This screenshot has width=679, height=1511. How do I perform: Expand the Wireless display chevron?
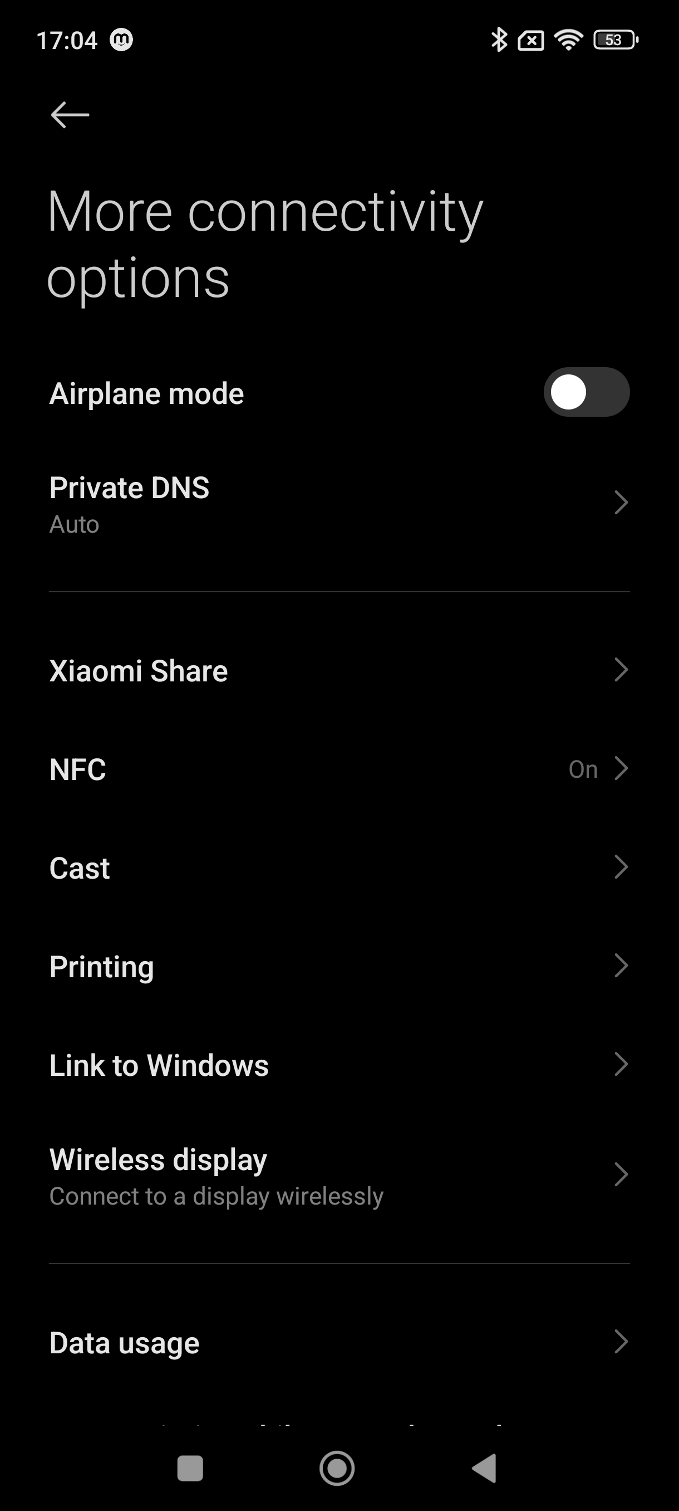pyautogui.click(x=621, y=1174)
